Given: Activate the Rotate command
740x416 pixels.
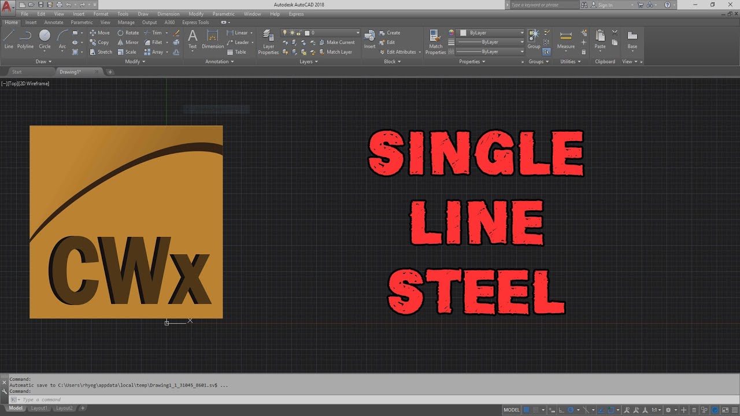Looking at the screenshot, I should click(x=128, y=33).
